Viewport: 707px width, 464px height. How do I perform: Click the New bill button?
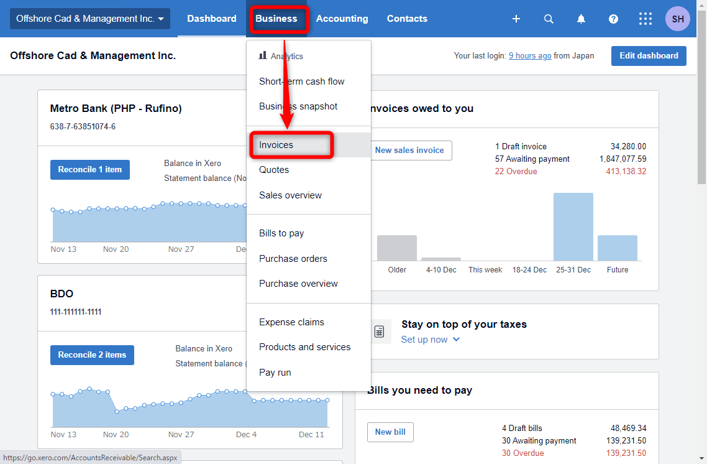pyautogui.click(x=390, y=432)
